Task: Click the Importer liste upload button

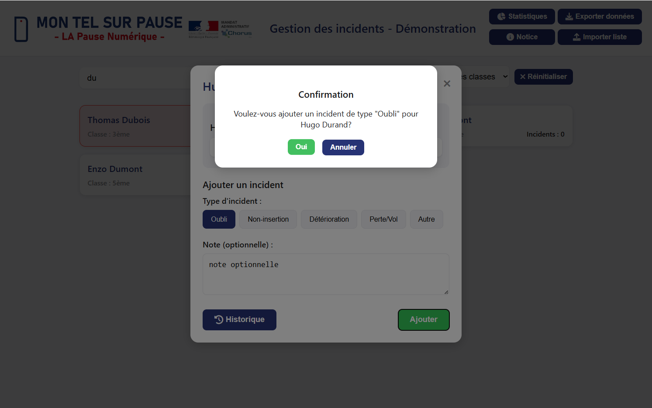Action: tap(600, 37)
